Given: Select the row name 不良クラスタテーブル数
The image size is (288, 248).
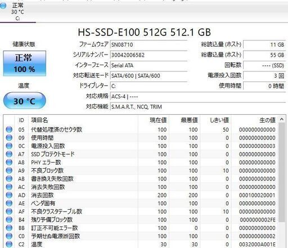Looking at the screenshot, I should coord(56,211).
